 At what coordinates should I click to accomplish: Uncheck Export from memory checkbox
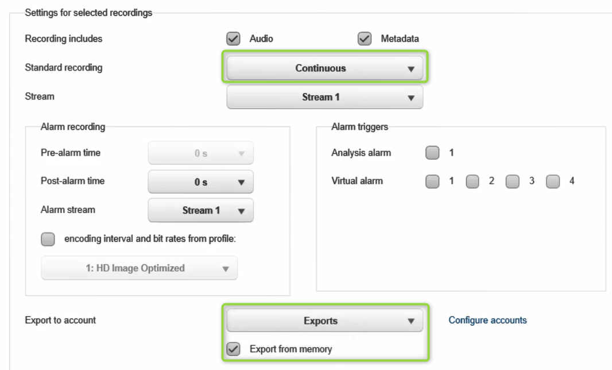tap(233, 349)
